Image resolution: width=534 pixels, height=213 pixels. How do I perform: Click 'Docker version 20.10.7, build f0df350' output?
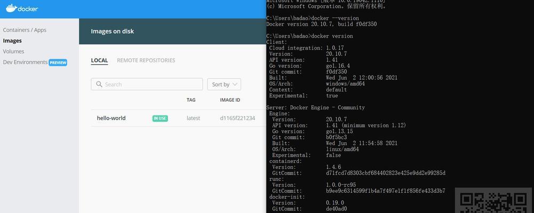[x=322, y=24]
